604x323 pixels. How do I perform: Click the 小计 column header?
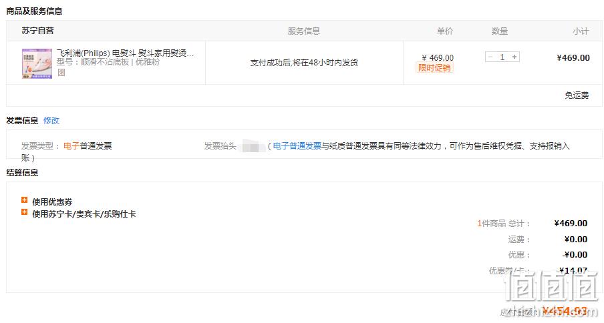(x=581, y=31)
